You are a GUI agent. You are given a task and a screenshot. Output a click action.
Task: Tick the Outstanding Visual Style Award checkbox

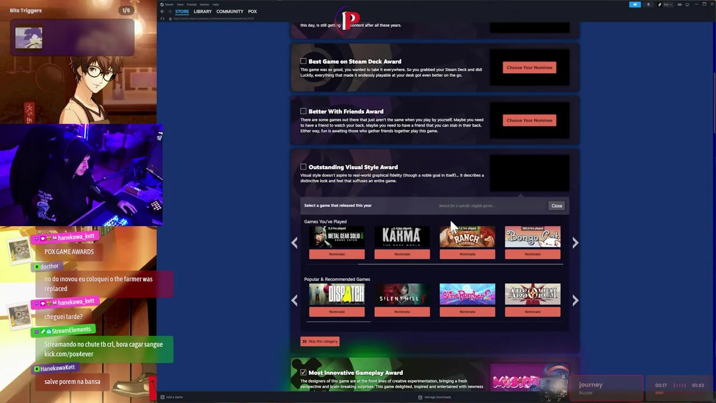click(303, 167)
